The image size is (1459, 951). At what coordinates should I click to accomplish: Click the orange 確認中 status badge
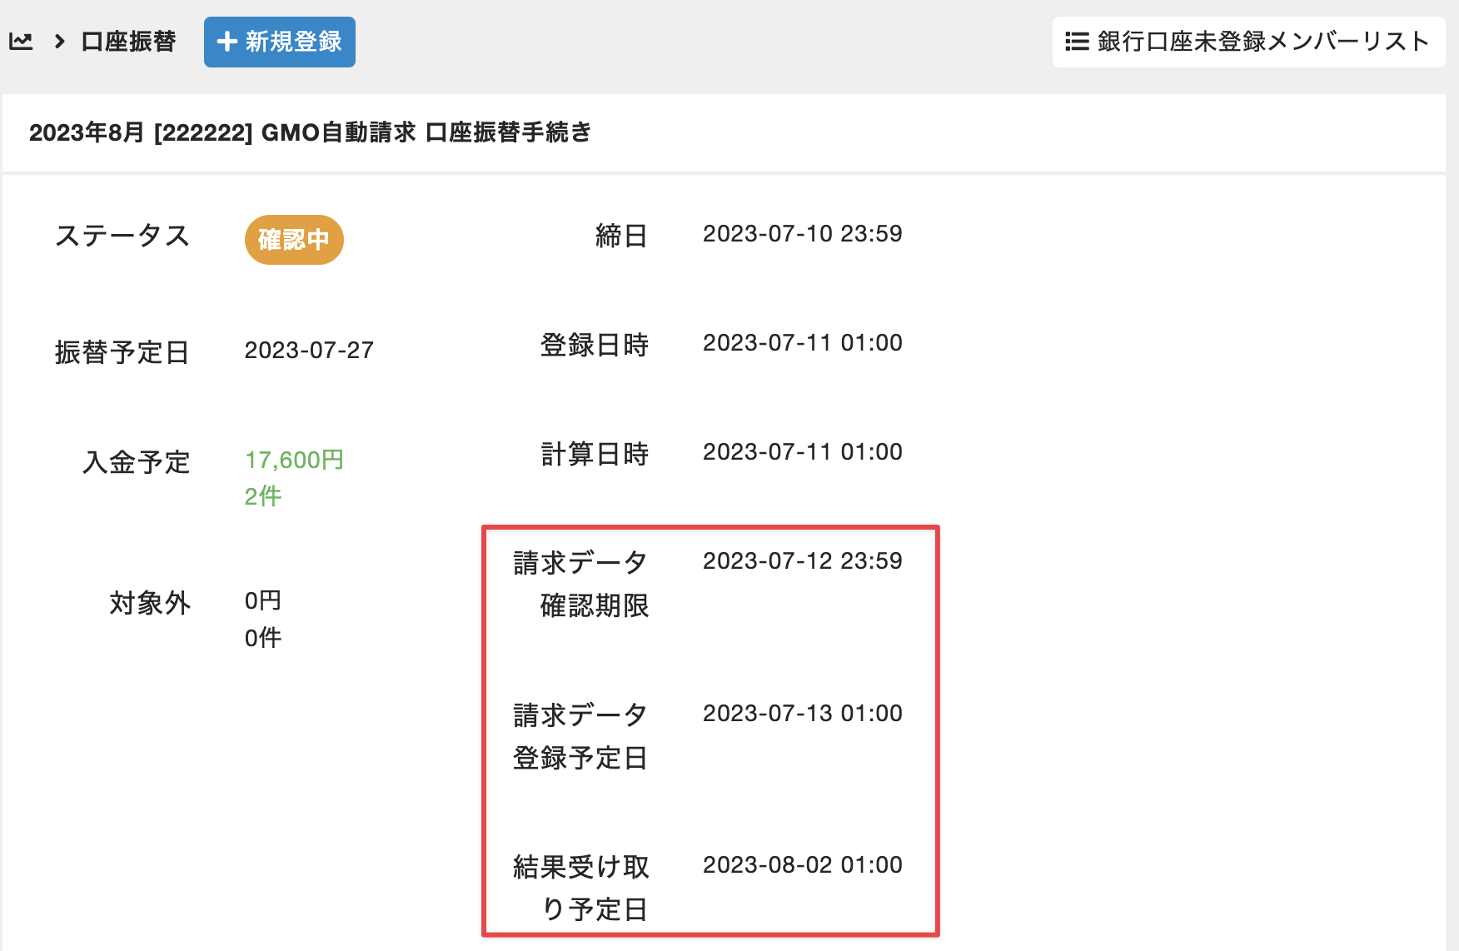pyautogui.click(x=294, y=240)
